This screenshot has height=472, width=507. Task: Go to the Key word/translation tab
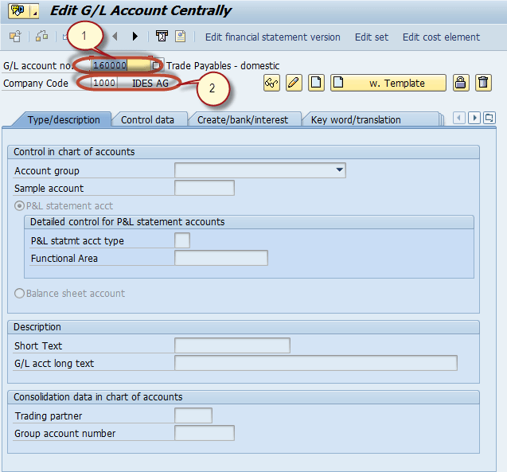[x=356, y=119]
